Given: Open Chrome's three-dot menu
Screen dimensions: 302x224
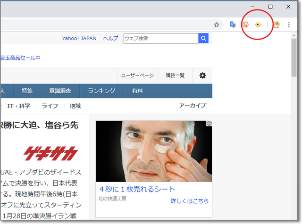Looking at the screenshot, I should (289, 25).
